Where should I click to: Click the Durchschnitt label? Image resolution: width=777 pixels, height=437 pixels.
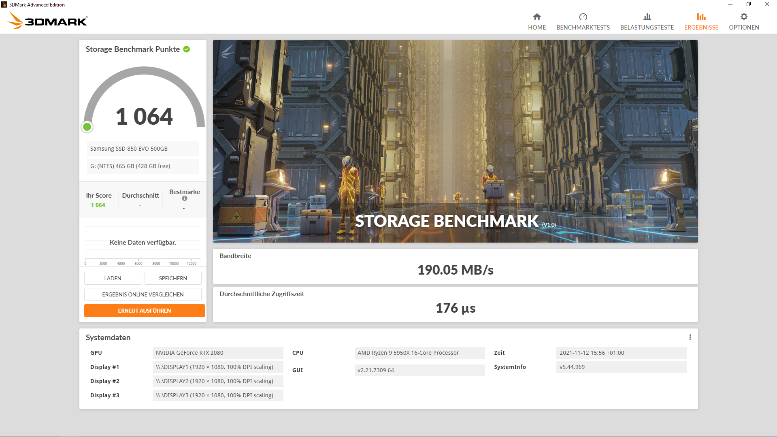point(140,195)
